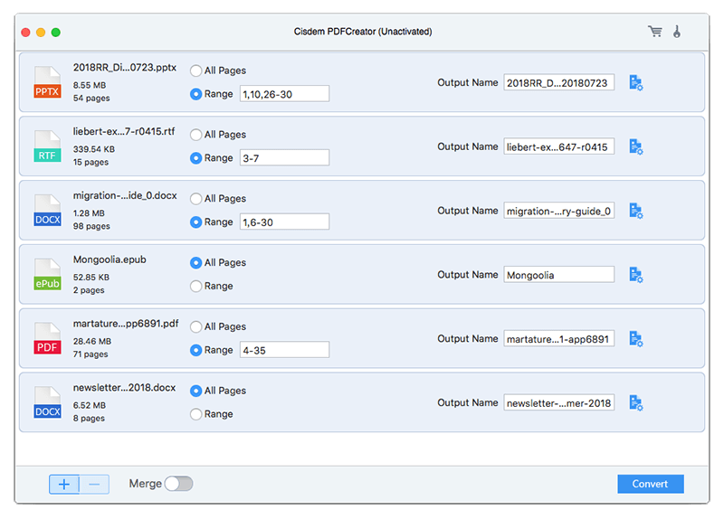The image size is (724, 519).
Task: Click the Cisdem PDFCreator window title
Action: tap(363, 32)
